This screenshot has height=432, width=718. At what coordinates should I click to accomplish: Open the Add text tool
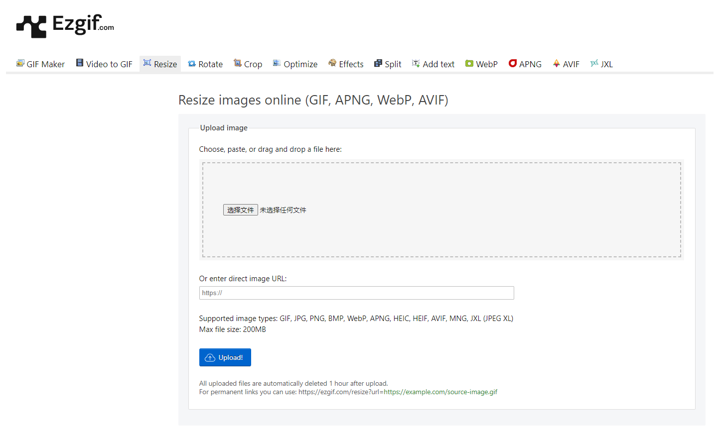click(x=438, y=64)
